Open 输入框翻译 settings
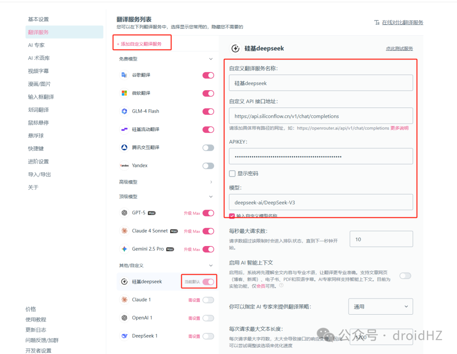The image size is (457, 354). [41, 97]
